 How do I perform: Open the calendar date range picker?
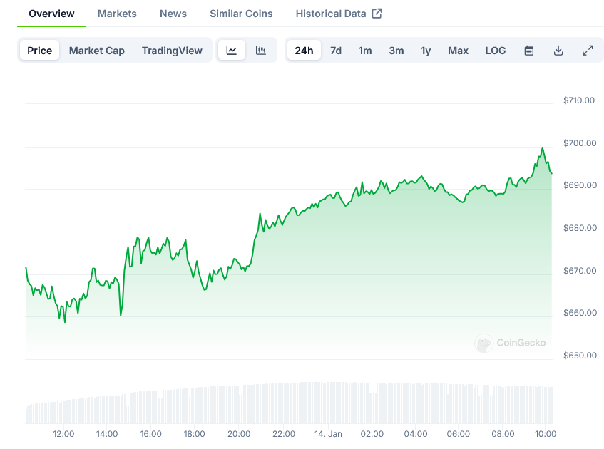click(x=529, y=51)
